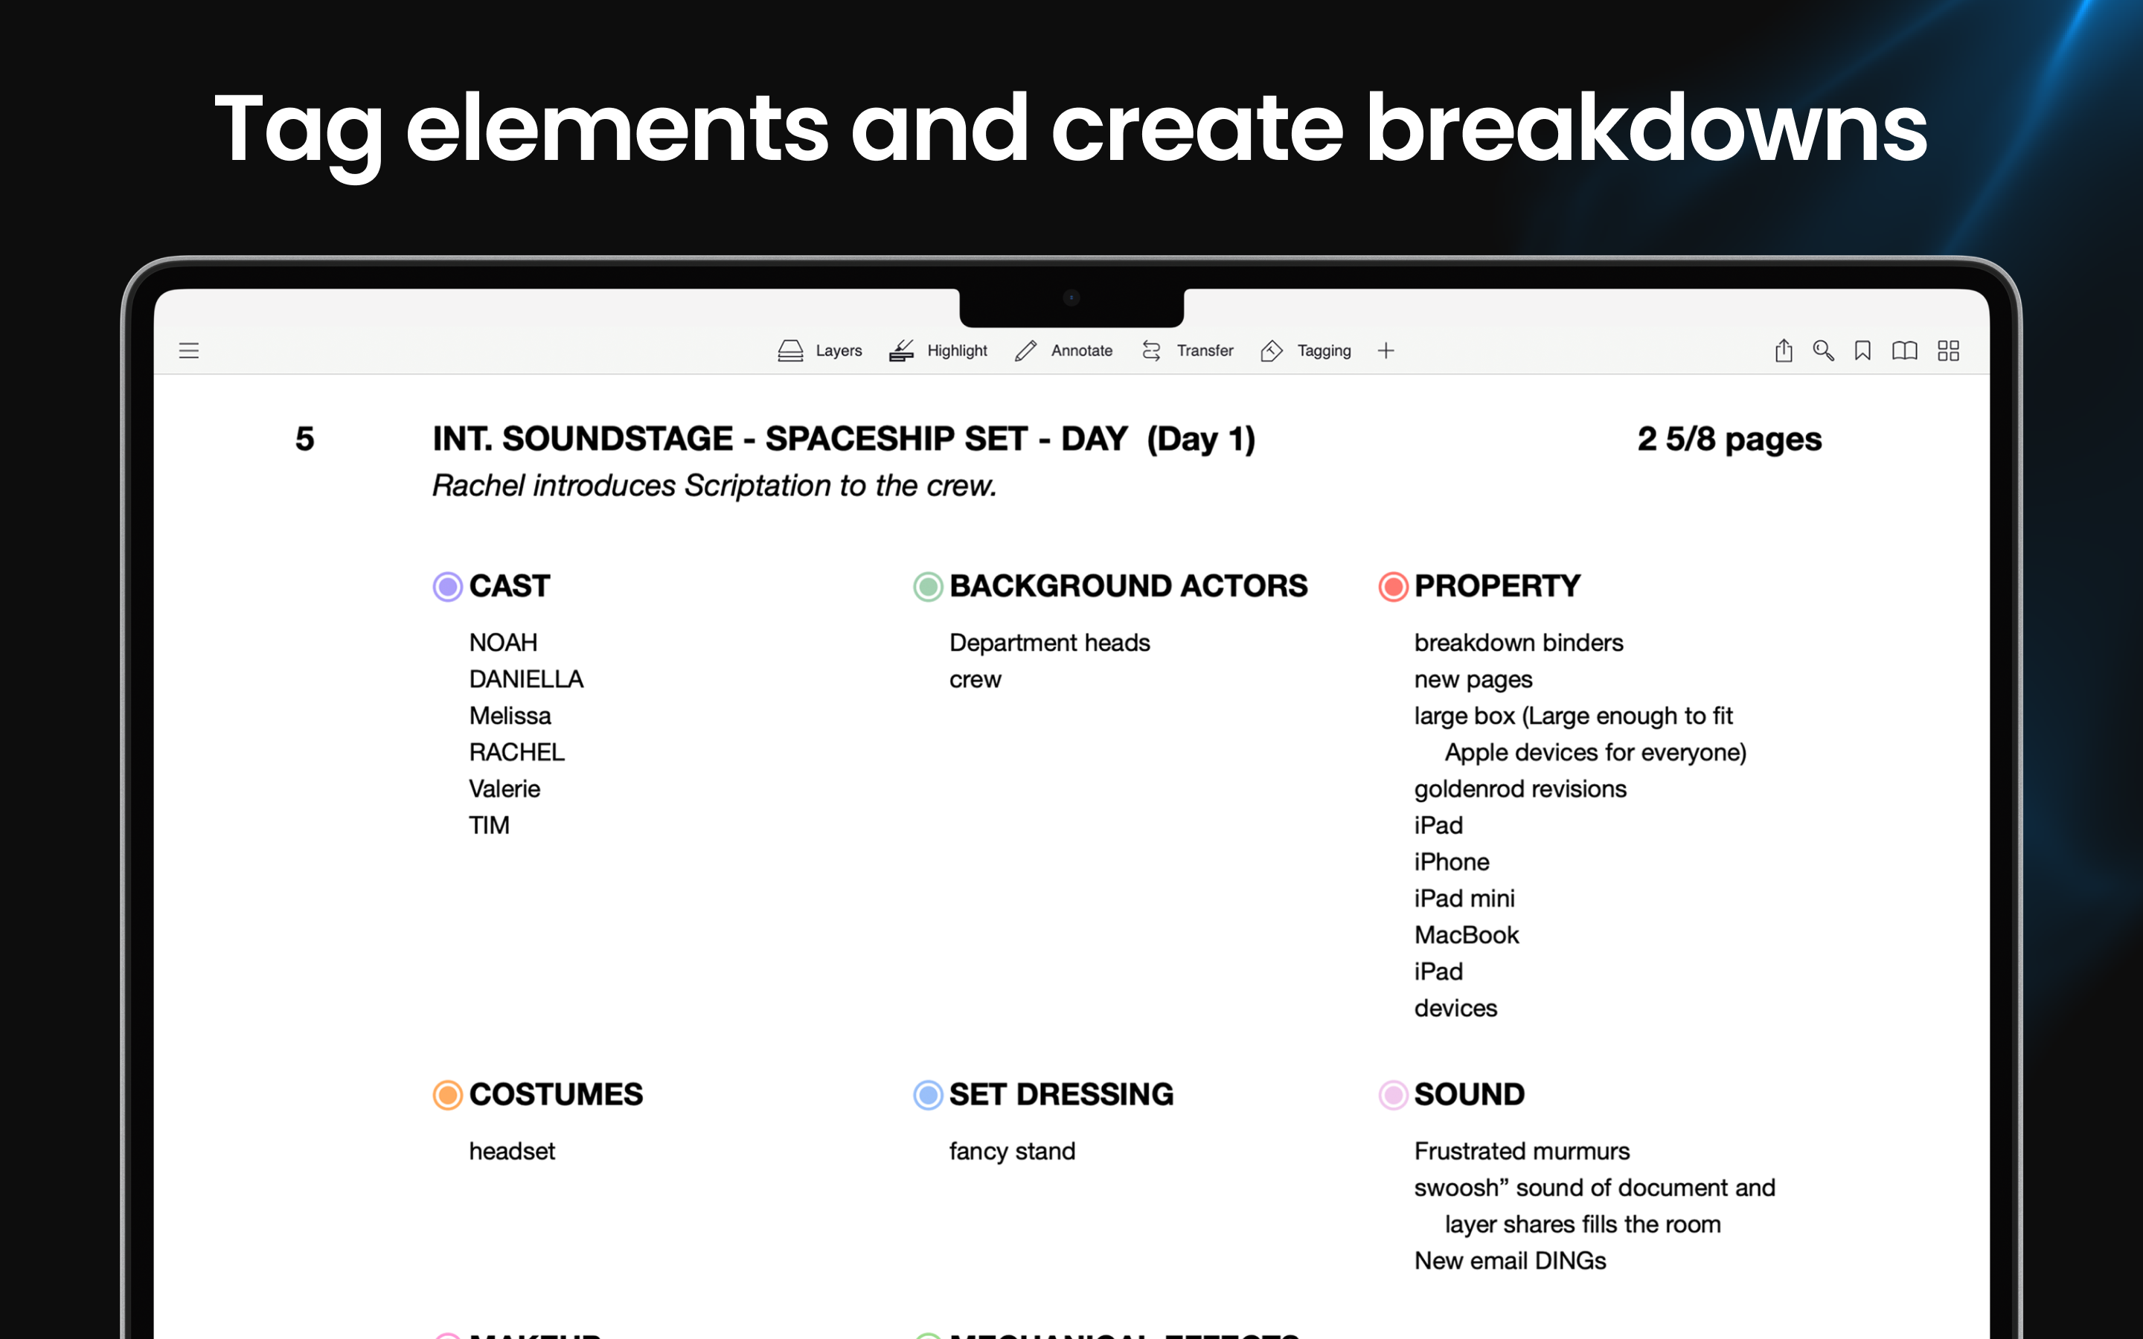
Task: Click the pink SOUND category dot
Action: (1393, 1094)
